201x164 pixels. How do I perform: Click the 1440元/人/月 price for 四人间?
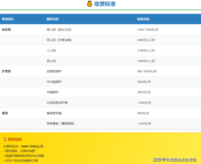pos(146,61)
